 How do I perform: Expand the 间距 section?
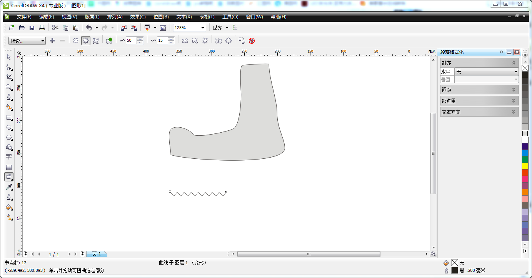[x=514, y=90]
